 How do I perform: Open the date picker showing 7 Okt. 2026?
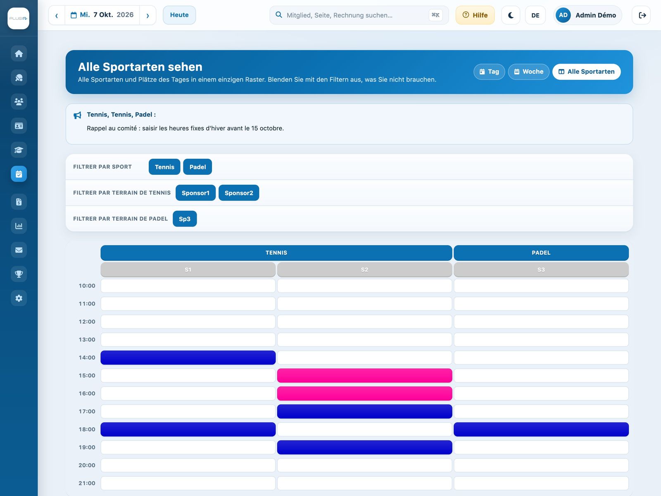click(x=102, y=15)
